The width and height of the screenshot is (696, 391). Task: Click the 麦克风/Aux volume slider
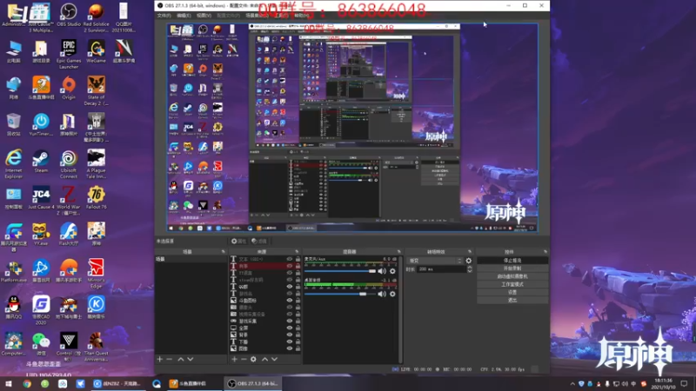click(x=340, y=271)
